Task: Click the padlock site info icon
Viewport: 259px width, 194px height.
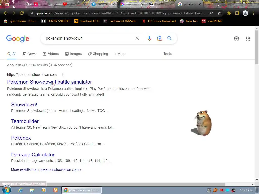Action: pos(32,13)
